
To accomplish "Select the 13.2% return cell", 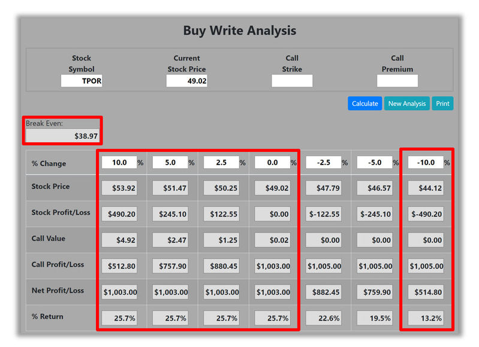I will (426, 318).
